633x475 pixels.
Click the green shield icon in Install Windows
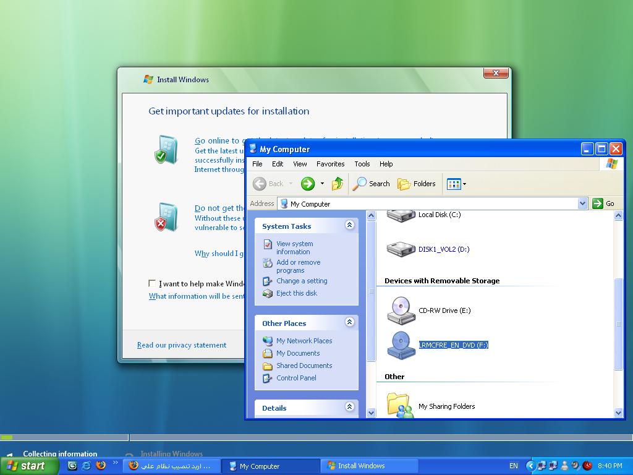pos(166,150)
